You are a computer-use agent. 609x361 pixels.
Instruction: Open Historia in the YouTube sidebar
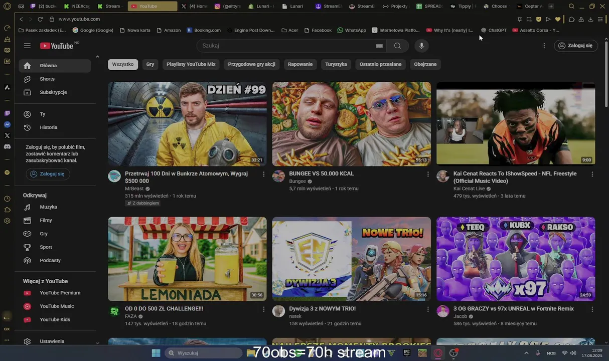click(x=55, y=127)
